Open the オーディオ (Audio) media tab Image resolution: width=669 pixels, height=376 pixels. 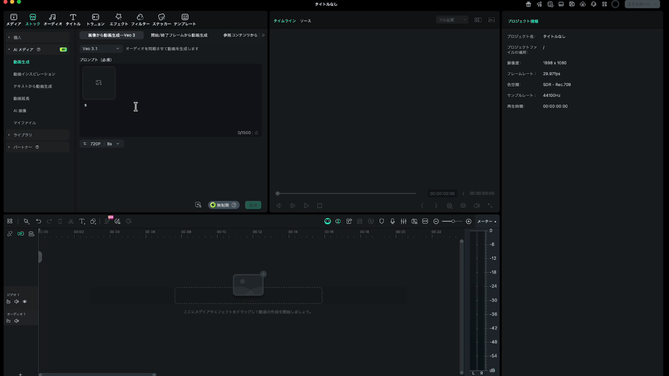click(52, 20)
